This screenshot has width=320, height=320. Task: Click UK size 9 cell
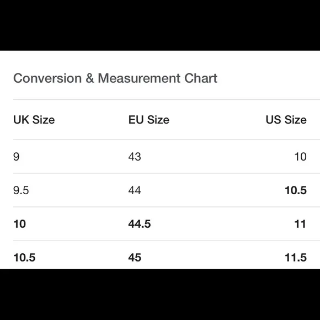coord(17,157)
